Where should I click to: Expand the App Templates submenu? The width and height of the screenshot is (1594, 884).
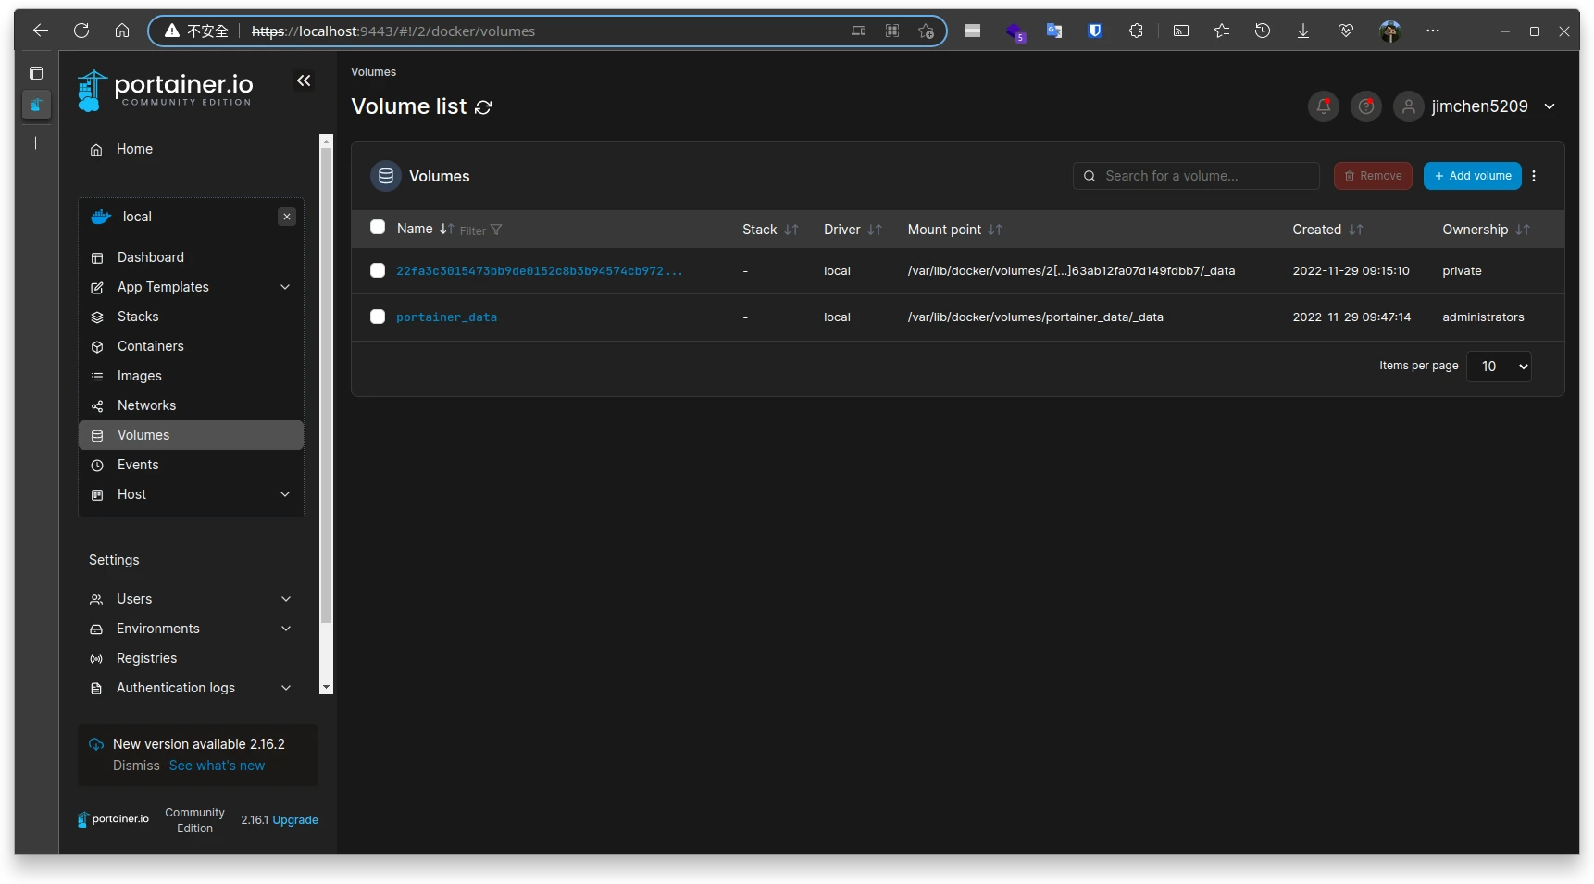point(285,287)
